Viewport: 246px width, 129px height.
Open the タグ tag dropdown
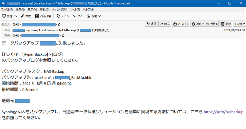coord(63,16)
